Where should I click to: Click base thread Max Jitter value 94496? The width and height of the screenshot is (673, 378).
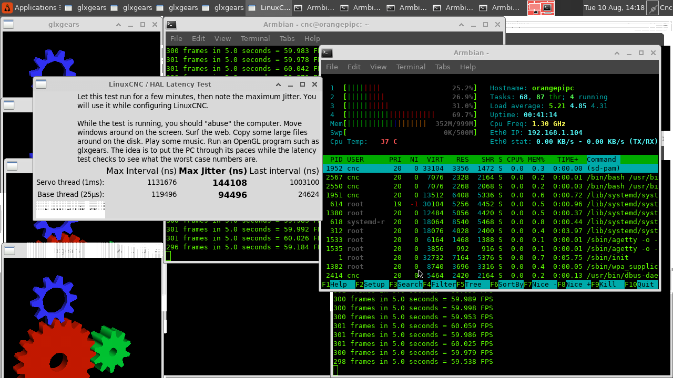tap(232, 195)
